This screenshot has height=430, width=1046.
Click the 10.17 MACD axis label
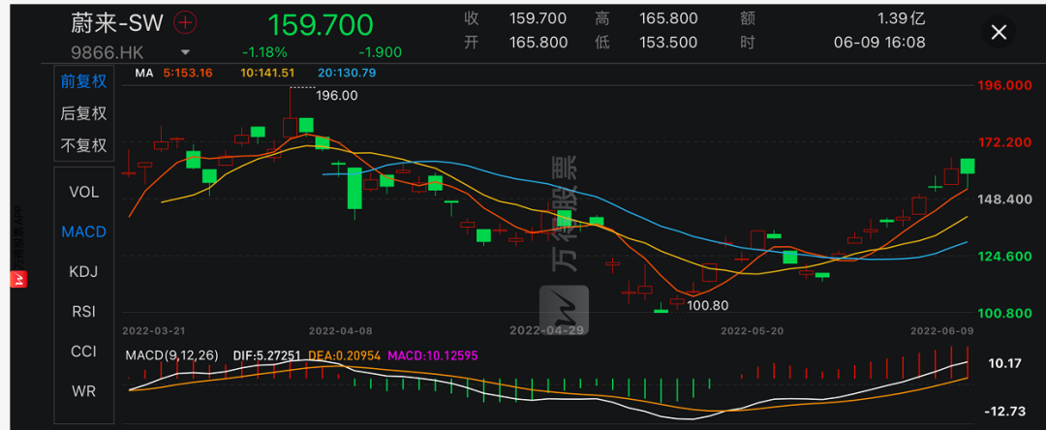(1006, 364)
